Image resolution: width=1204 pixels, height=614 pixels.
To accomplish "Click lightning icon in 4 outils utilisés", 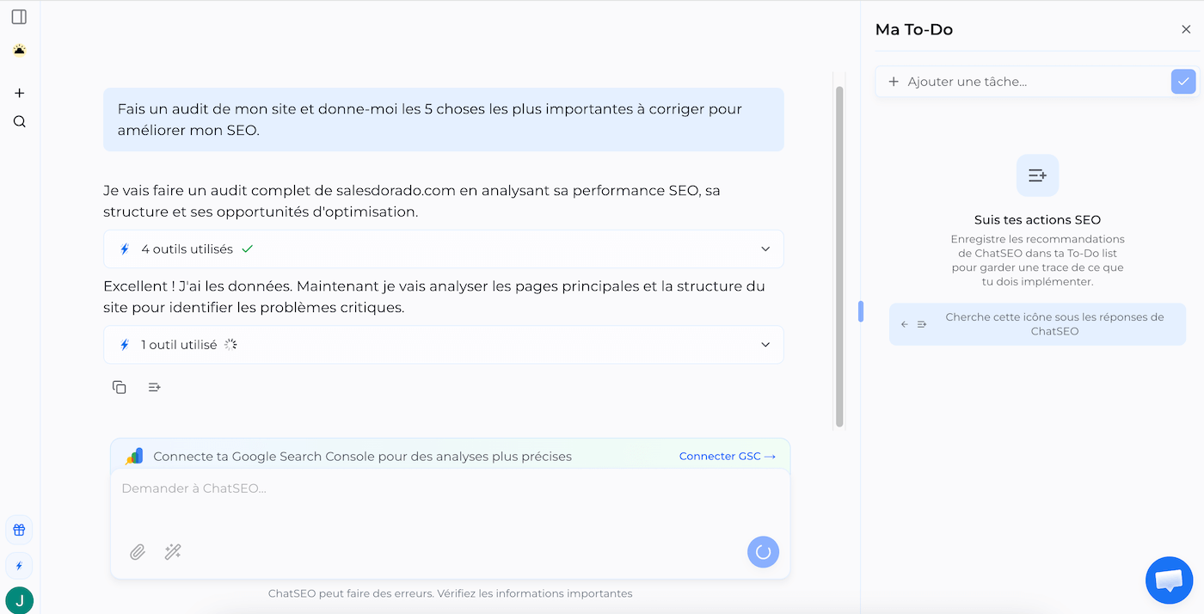I will (x=124, y=249).
